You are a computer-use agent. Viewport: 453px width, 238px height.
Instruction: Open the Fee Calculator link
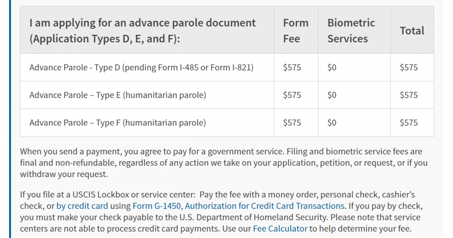[280, 229]
